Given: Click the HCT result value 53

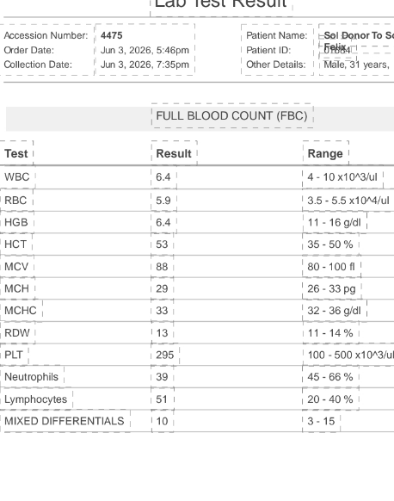Looking at the screenshot, I should 162,244.
